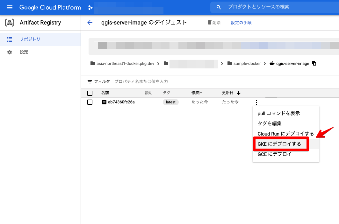339x224 pixels.
Task: Click the フィルタ filter icon above the table
Action: pos(90,81)
